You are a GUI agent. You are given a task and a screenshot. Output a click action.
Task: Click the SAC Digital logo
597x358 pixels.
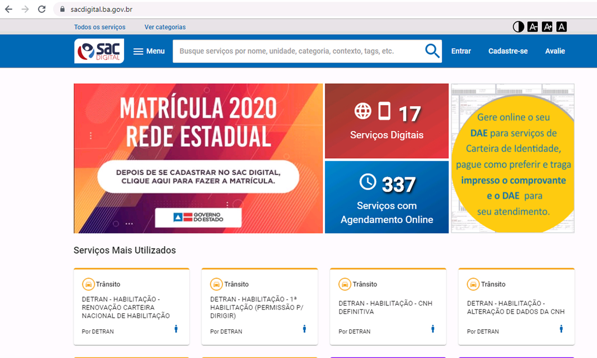tap(99, 51)
